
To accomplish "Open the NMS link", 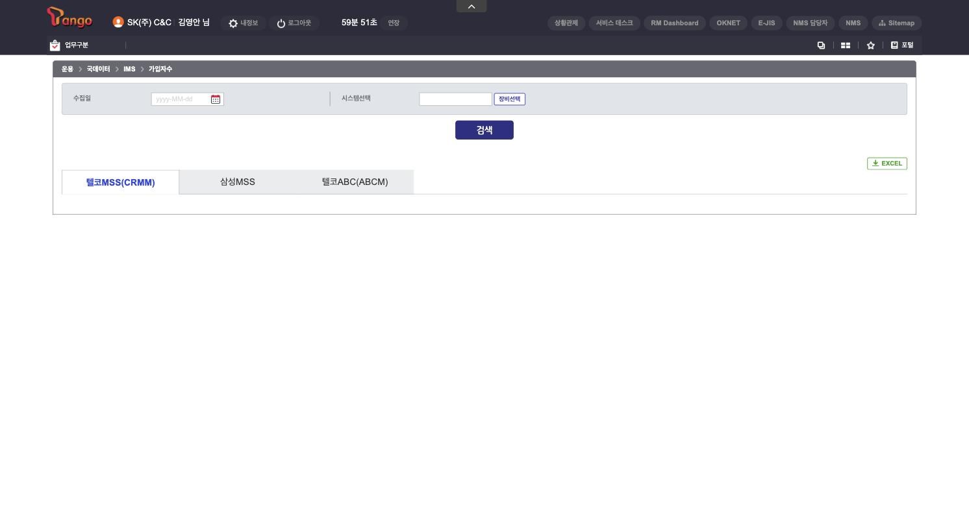I will [x=853, y=23].
